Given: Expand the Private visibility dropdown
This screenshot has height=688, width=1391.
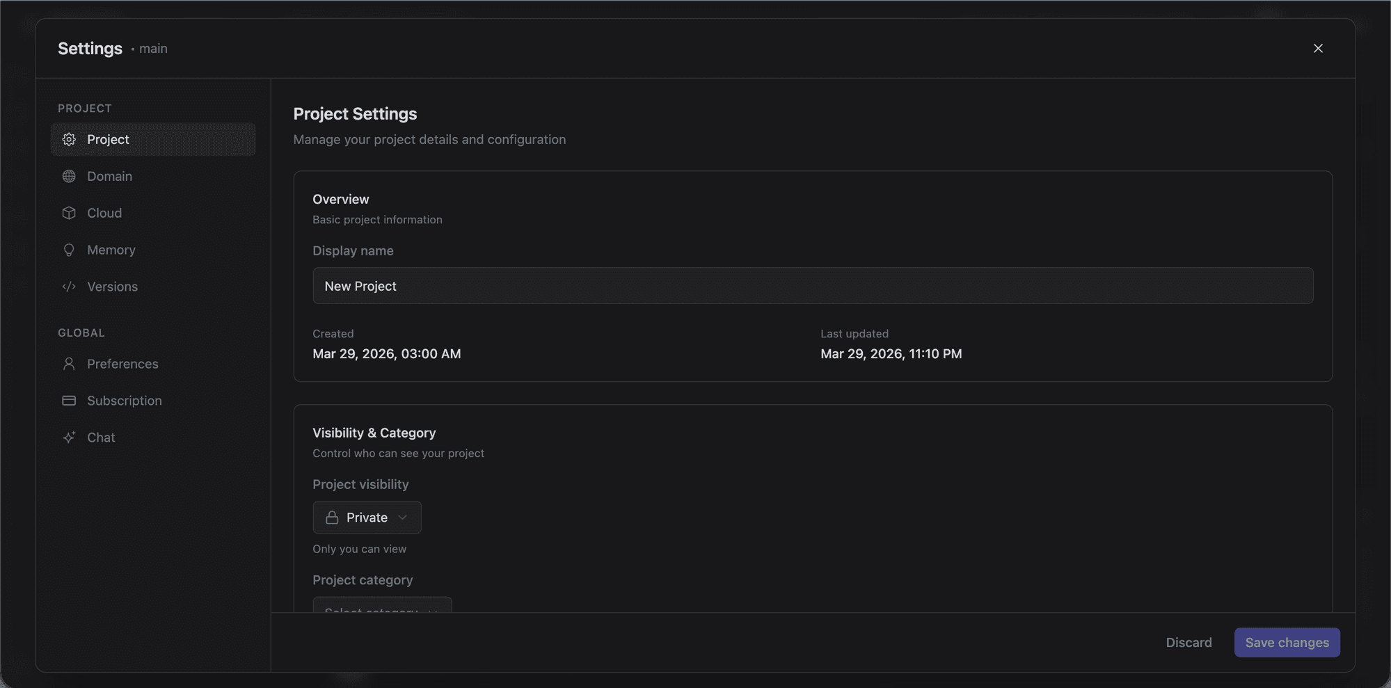Looking at the screenshot, I should (367, 518).
